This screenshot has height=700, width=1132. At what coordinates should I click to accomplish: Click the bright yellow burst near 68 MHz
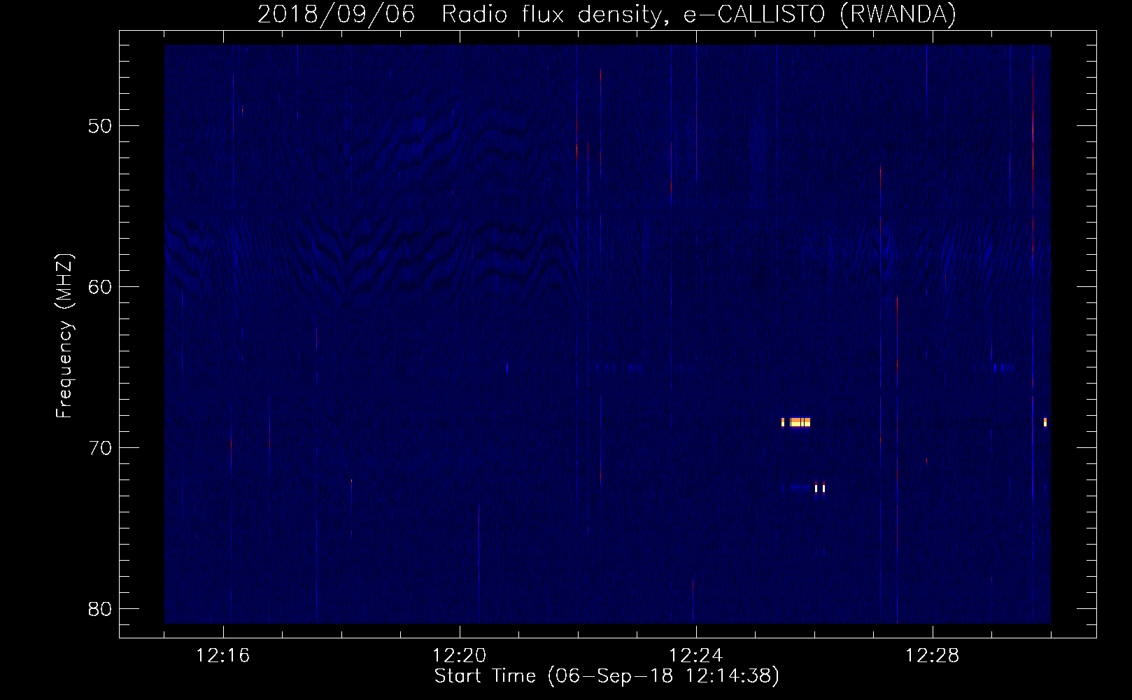[x=796, y=422]
